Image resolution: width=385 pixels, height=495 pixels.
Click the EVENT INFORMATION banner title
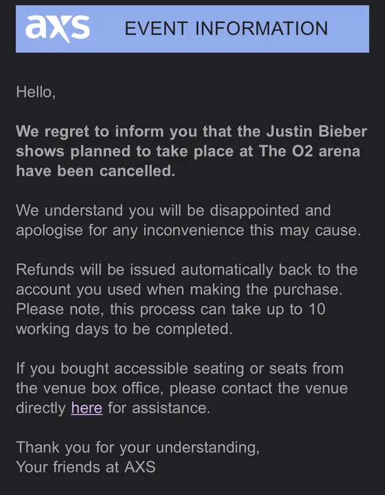[x=226, y=29]
